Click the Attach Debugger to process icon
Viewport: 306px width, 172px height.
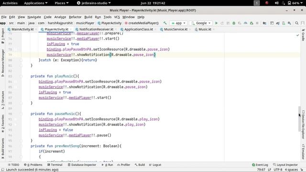tap(251, 23)
